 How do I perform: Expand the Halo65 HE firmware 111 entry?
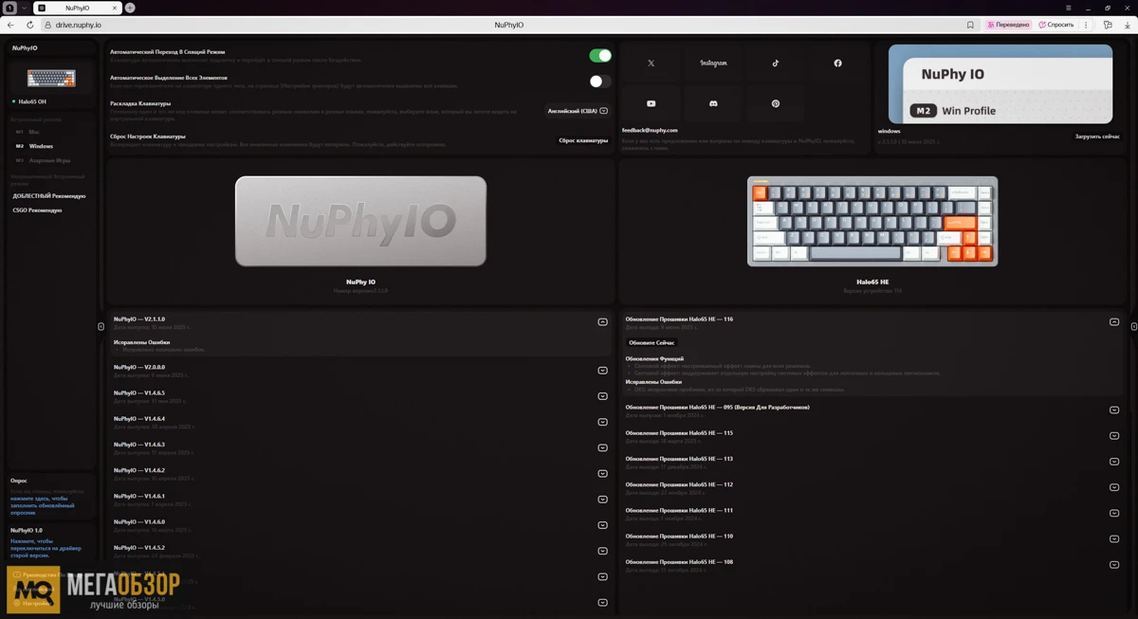(x=1114, y=514)
